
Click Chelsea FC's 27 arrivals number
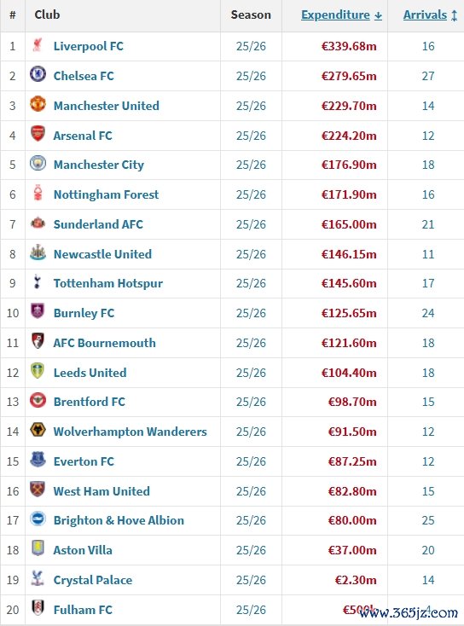click(428, 76)
